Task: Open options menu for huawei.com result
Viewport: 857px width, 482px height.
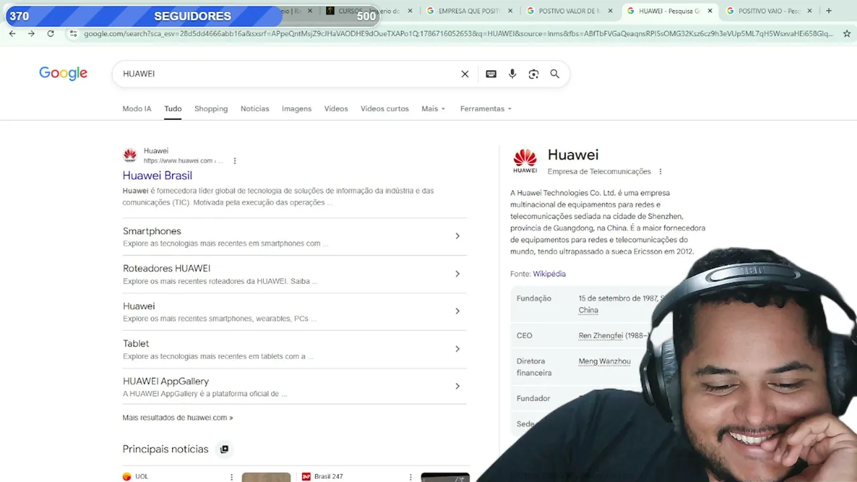Action: pyautogui.click(x=234, y=161)
